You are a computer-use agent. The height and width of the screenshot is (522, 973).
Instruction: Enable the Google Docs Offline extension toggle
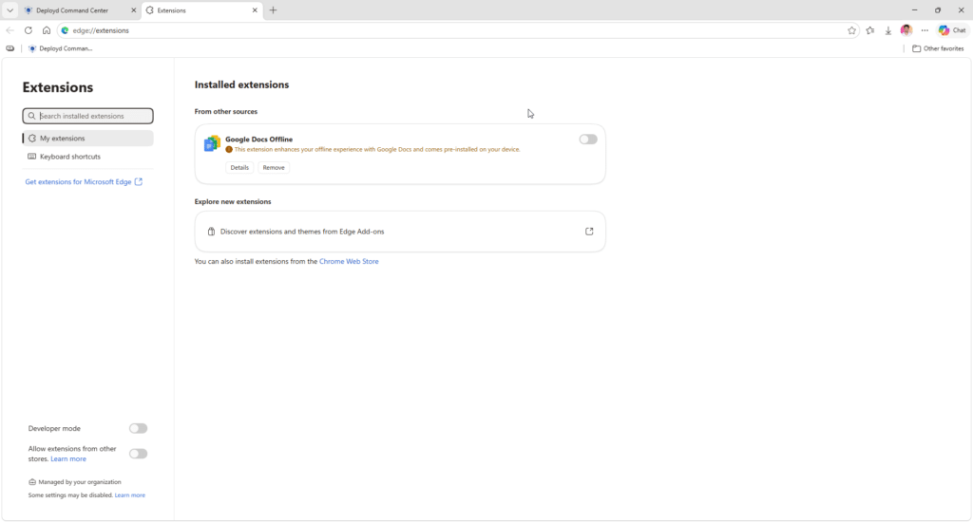pyautogui.click(x=588, y=140)
